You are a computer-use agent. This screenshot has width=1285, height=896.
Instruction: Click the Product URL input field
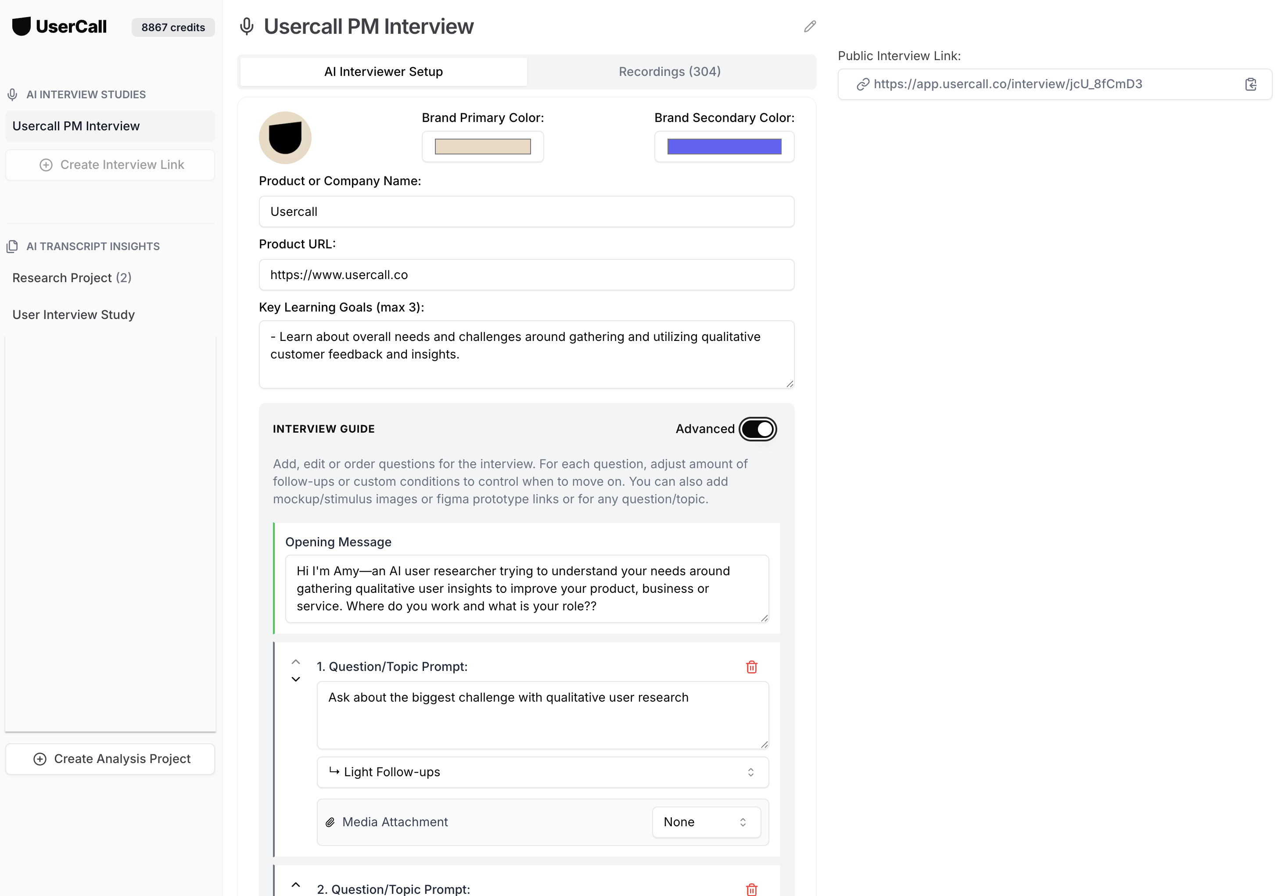click(526, 275)
